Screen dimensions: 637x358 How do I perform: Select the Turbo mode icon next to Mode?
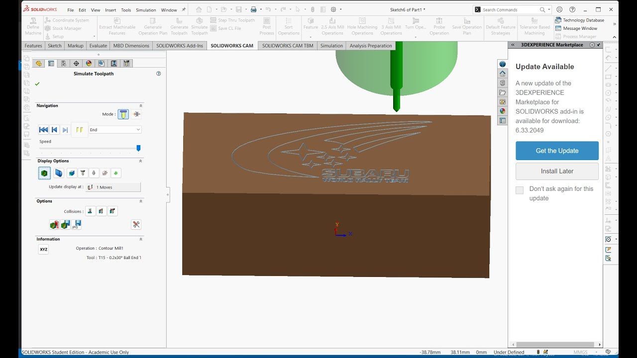point(136,114)
